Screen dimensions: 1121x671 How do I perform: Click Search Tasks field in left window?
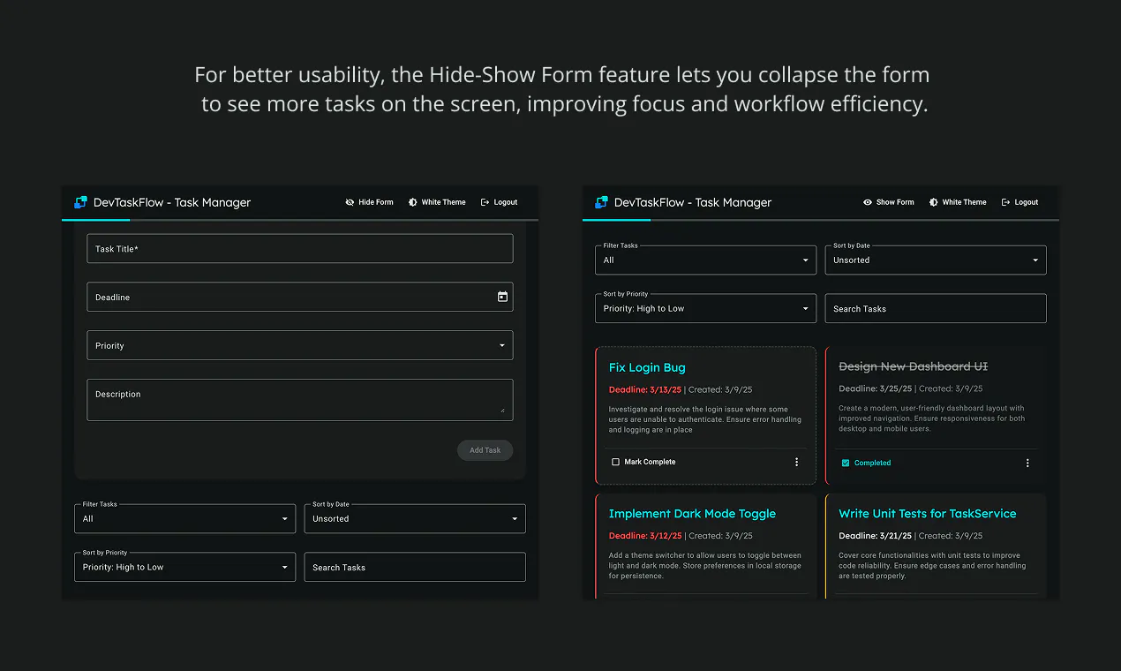point(415,567)
